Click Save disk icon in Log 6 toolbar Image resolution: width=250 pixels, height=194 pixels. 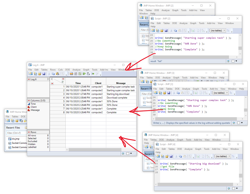(x=44, y=74)
